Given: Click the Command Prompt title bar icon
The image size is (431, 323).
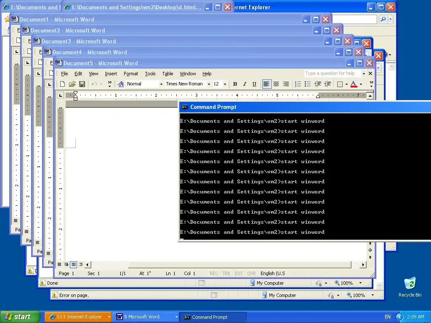Looking at the screenshot, I should click(184, 107).
